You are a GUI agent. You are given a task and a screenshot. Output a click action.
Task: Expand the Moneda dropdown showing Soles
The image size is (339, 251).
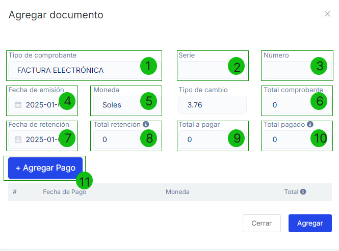[117, 105]
